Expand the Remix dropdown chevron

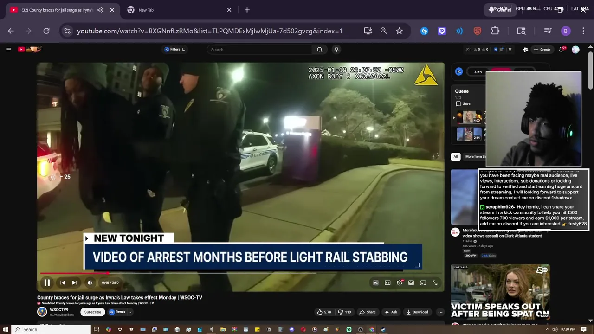coord(130,312)
